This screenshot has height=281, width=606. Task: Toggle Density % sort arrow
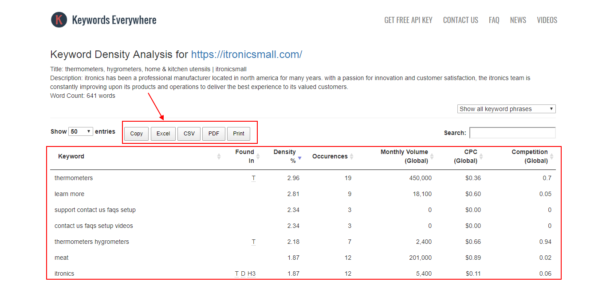point(300,157)
